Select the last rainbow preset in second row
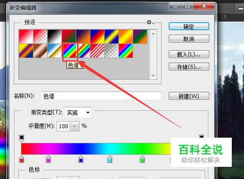 [x=126, y=51]
